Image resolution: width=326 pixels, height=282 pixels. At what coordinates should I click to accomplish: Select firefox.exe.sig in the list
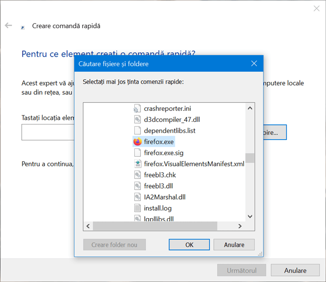tap(167, 153)
